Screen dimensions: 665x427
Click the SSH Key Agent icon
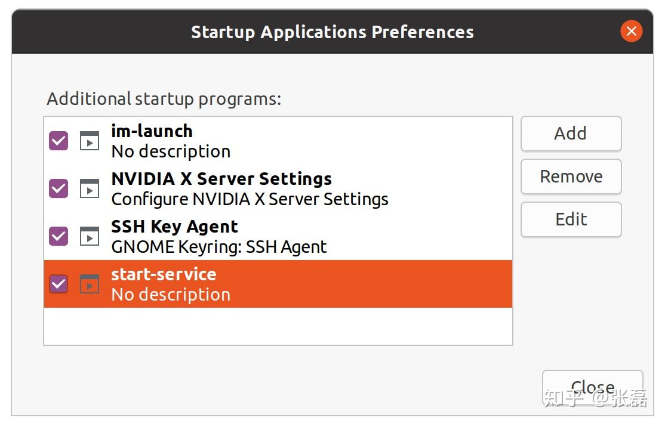[90, 236]
